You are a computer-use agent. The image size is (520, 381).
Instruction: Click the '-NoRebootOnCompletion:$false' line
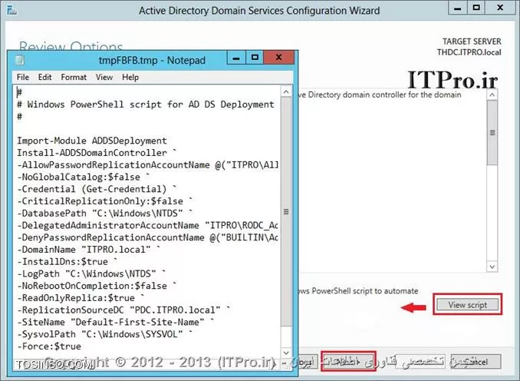click(x=97, y=286)
